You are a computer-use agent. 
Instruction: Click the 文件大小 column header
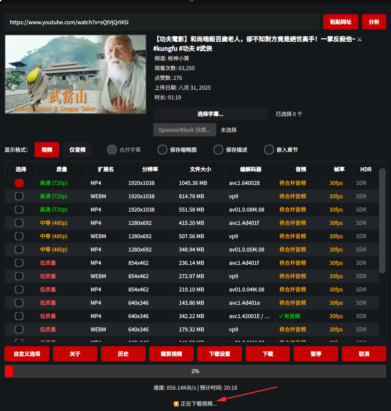pyautogui.click(x=200, y=169)
